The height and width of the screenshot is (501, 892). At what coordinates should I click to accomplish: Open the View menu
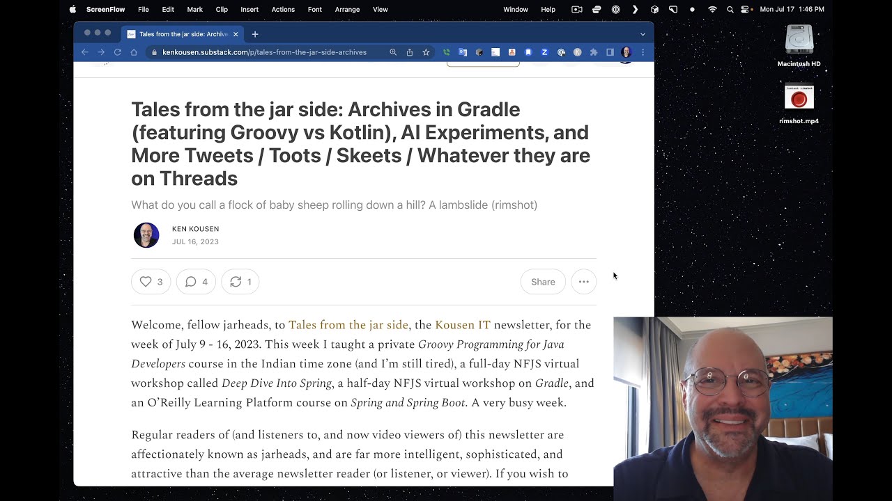[x=380, y=9]
